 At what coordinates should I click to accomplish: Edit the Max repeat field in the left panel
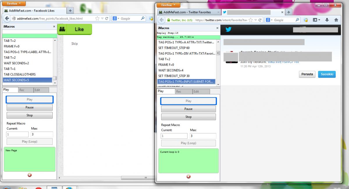(x=42, y=134)
